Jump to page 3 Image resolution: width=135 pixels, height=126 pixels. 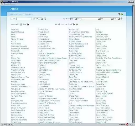(x=66, y=25)
